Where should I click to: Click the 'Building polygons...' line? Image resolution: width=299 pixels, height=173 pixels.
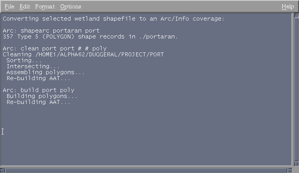click(x=42, y=96)
